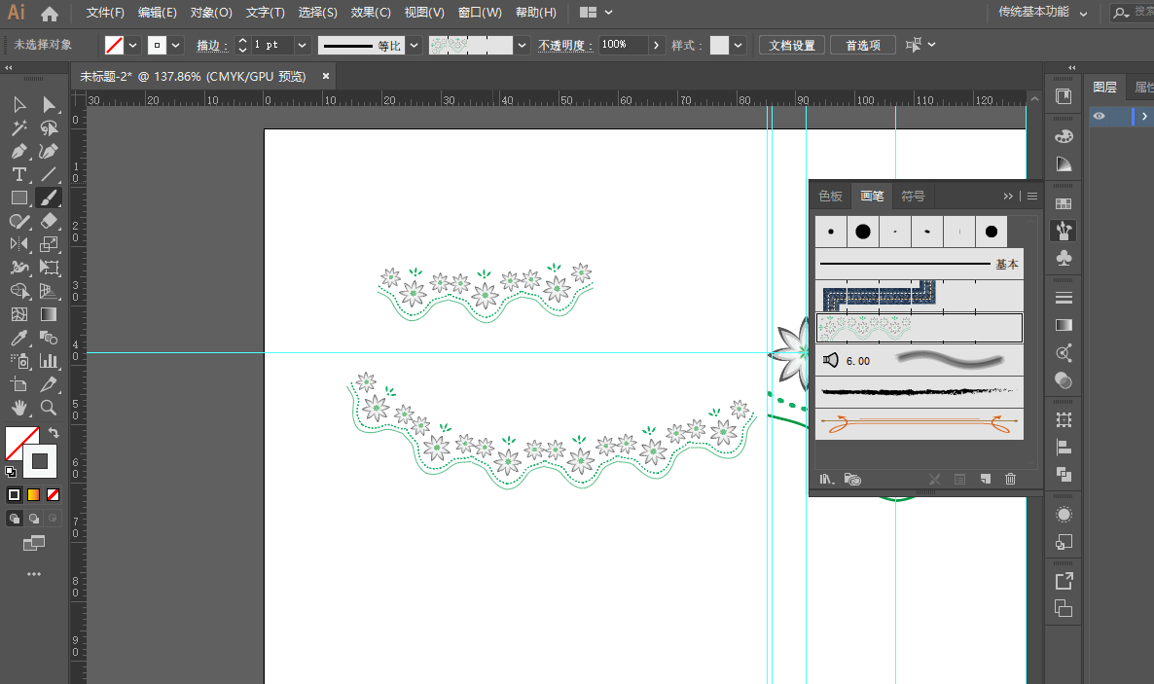Screen dimensions: 1154x684
Task: Open the 效果(C) menu
Action: [371, 13]
